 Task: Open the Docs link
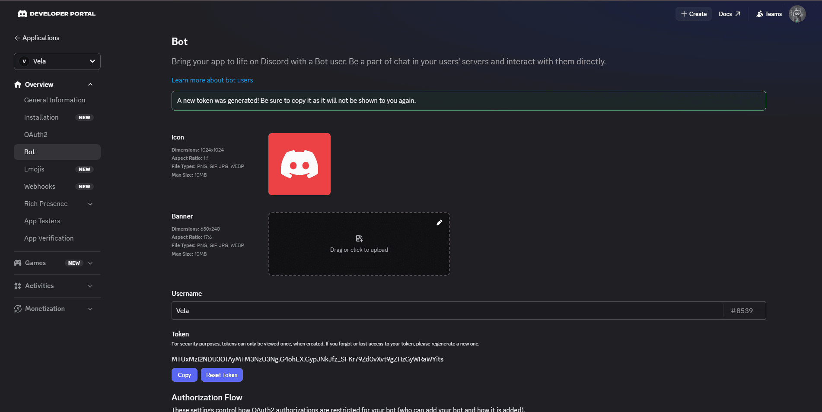pyautogui.click(x=730, y=14)
